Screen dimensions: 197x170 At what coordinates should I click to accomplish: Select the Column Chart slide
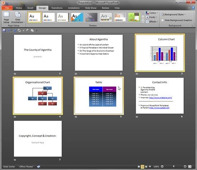160,53
